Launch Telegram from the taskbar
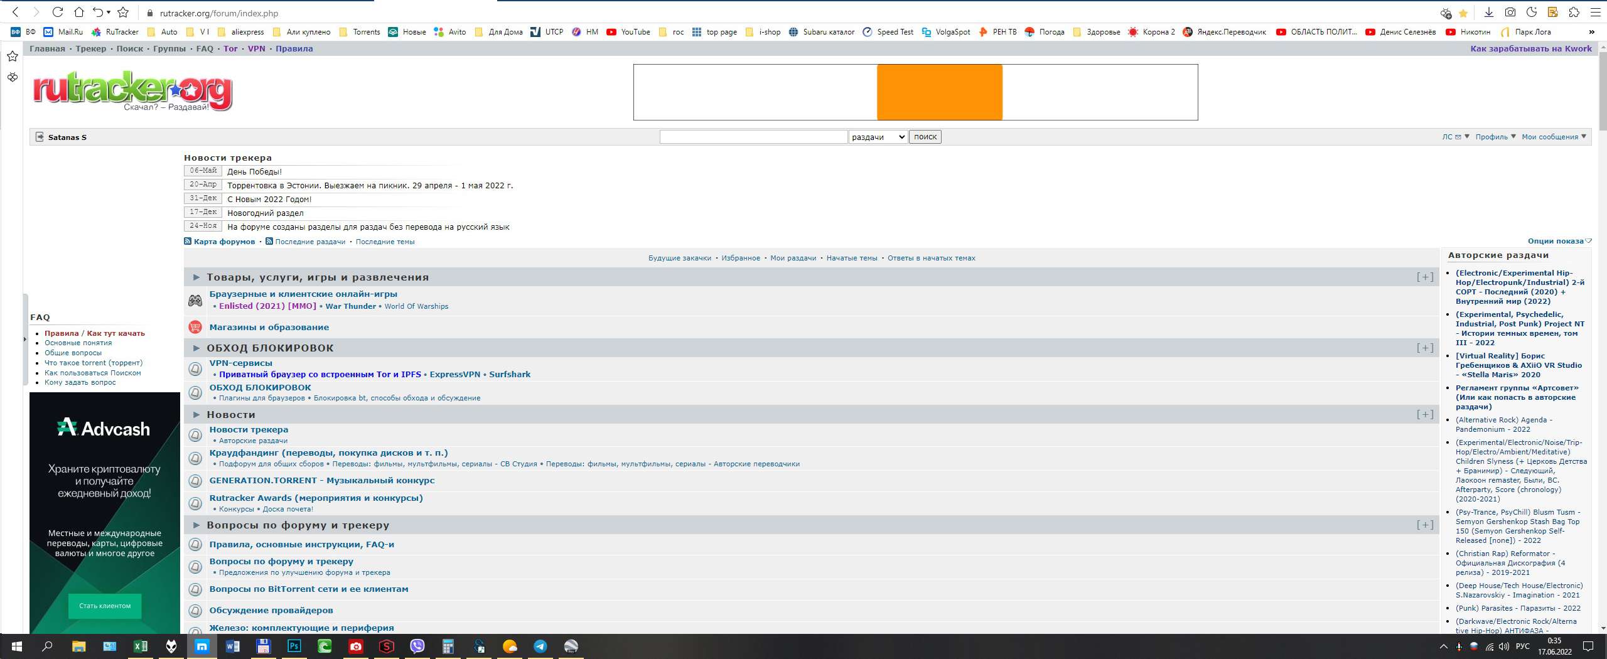 (540, 646)
